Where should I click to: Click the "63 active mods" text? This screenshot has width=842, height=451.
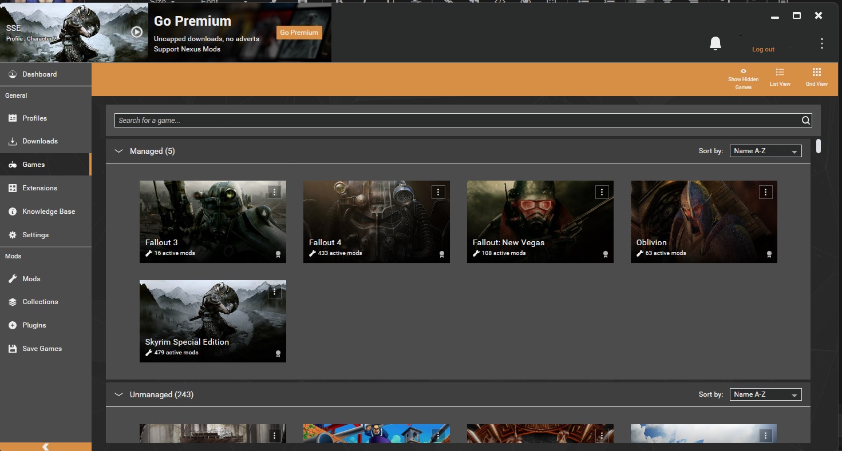666,253
